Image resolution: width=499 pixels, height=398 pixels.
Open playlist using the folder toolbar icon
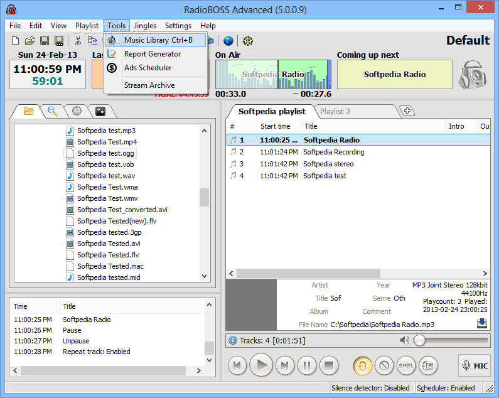pyautogui.click(x=30, y=41)
